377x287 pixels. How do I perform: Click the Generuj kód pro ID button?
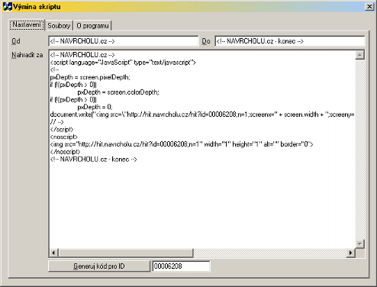coord(99,266)
